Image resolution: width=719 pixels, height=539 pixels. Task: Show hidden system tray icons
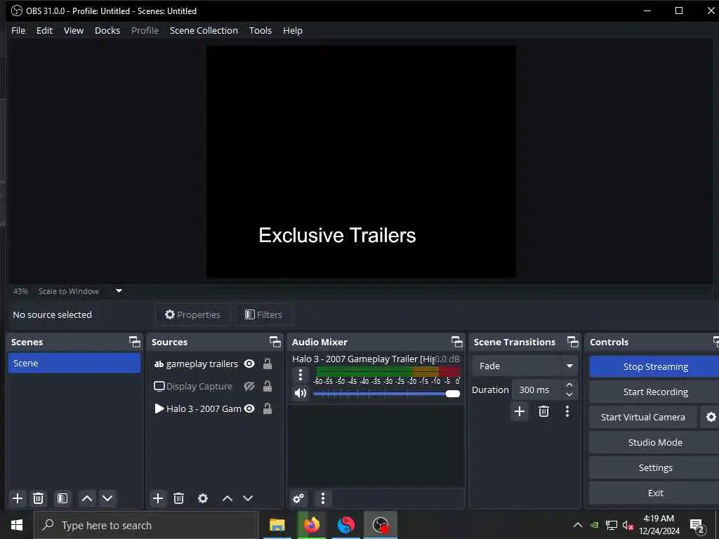578,525
